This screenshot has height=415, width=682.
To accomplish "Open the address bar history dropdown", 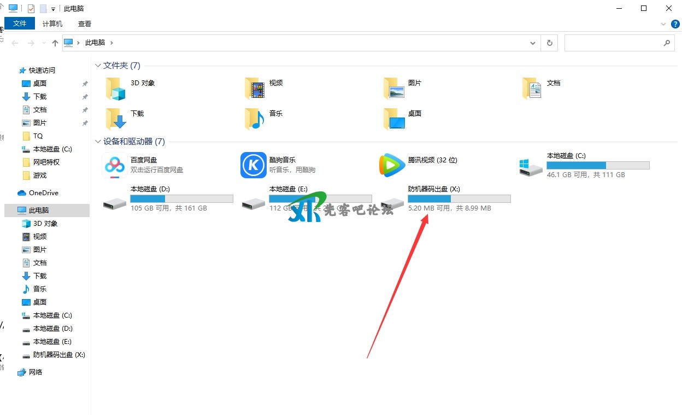I will pos(533,43).
